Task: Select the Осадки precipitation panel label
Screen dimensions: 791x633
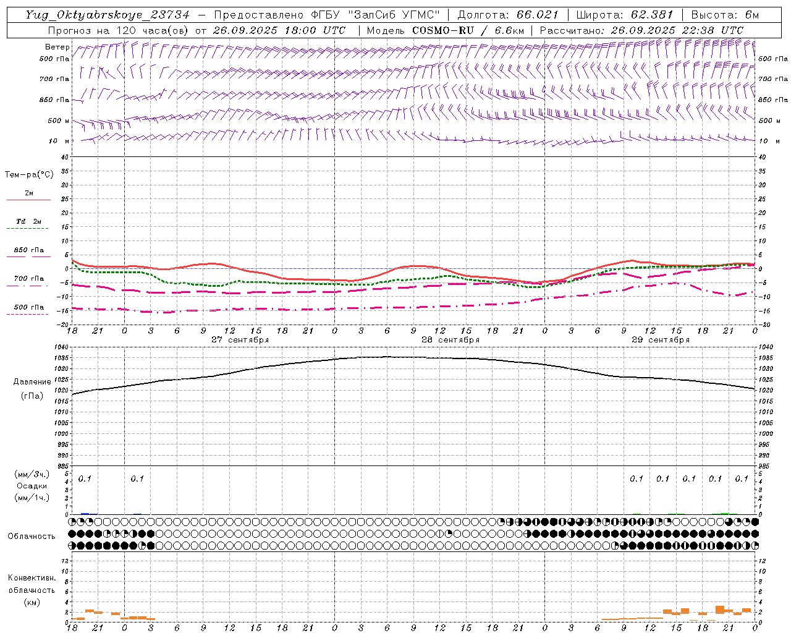Action: click(x=32, y=486)
